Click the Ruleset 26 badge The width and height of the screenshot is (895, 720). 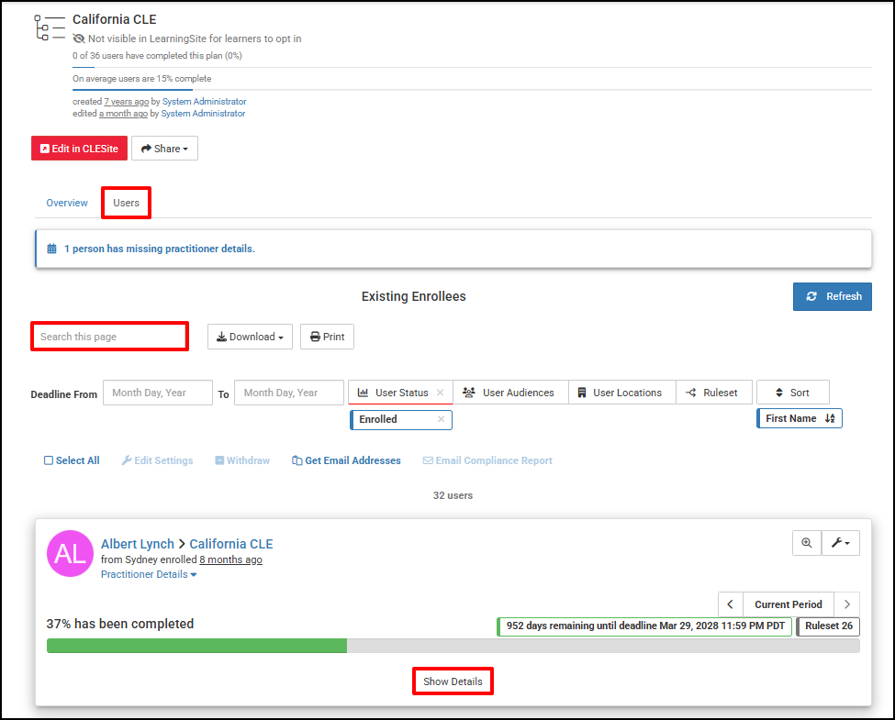coord(828,626)
